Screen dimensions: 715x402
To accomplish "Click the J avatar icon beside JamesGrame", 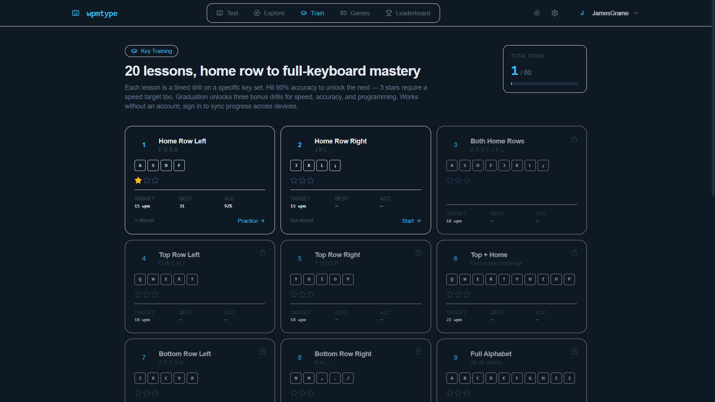I will [x=582, y=13].
